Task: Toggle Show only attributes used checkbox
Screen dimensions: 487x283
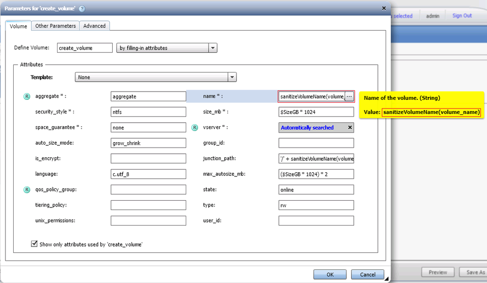Action: [x=34, y=244]
